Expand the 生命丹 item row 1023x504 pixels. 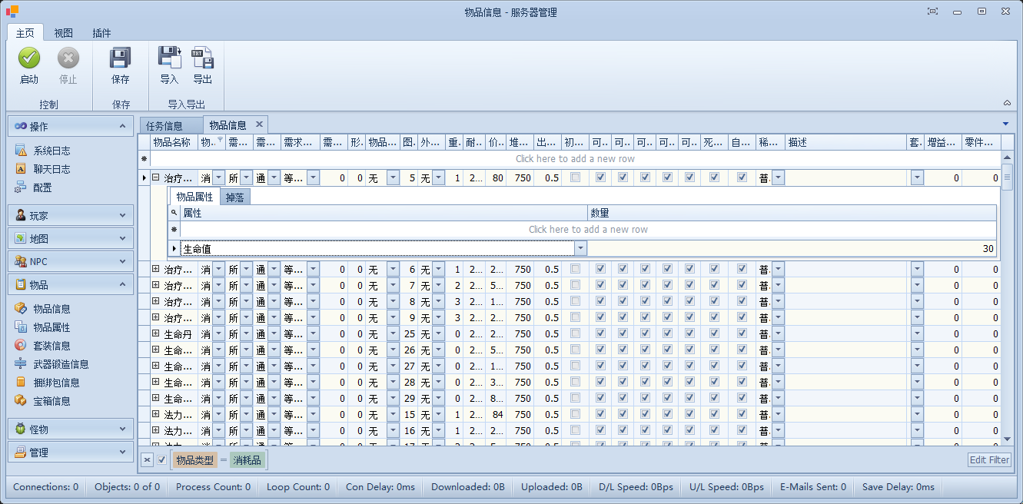(x=155, y=334)
